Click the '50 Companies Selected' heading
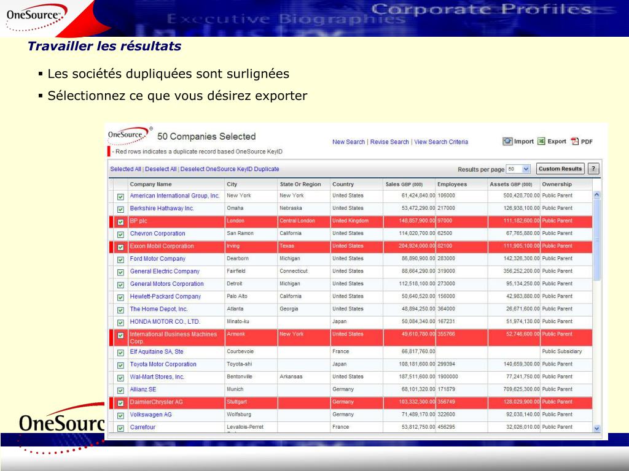Viewport: 629px width, 471px height. (206, 137)
